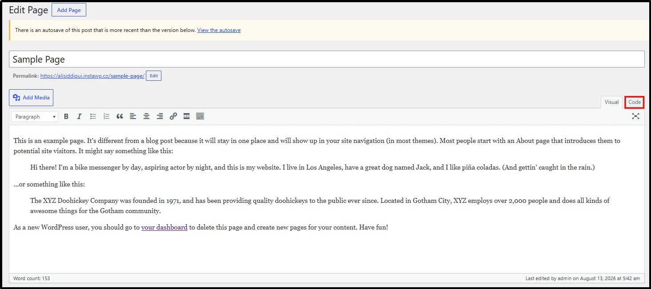Click the 'Word count: 153' status text

32,278
